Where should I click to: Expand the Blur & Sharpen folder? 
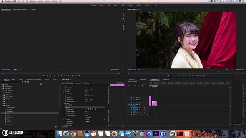tap(3, 96)
